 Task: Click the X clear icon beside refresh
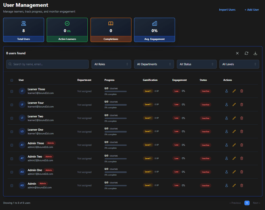237,53
